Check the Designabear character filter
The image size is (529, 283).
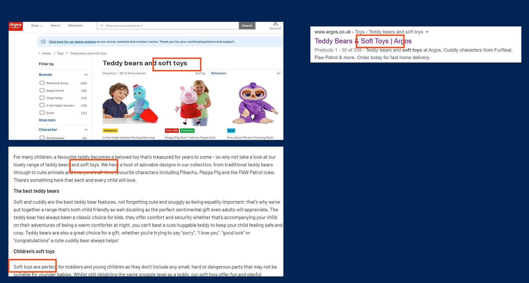tap(42, 138)
